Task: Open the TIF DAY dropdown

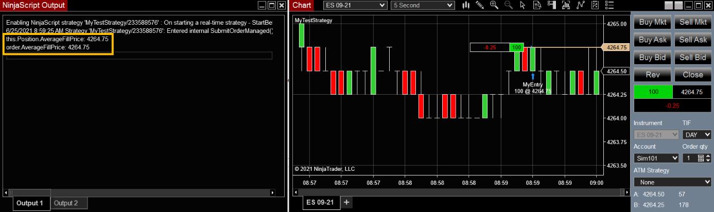Action: pyautogui.click(x=696, y=135)
